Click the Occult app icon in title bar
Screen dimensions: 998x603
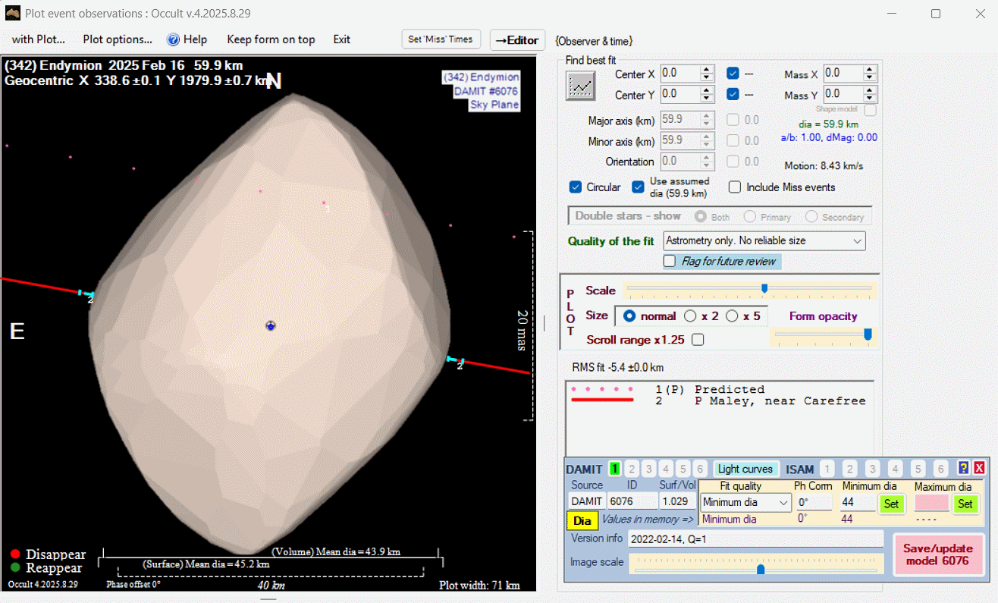point(12,14)
